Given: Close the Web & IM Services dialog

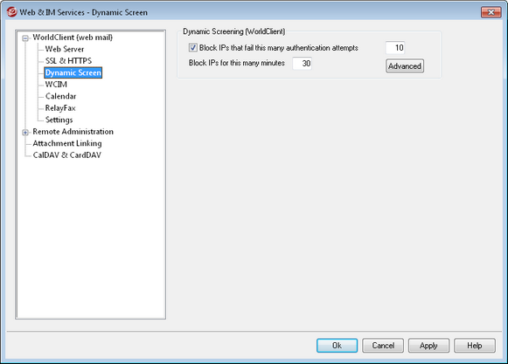Looking at the screenshot, I should point(491,12).
